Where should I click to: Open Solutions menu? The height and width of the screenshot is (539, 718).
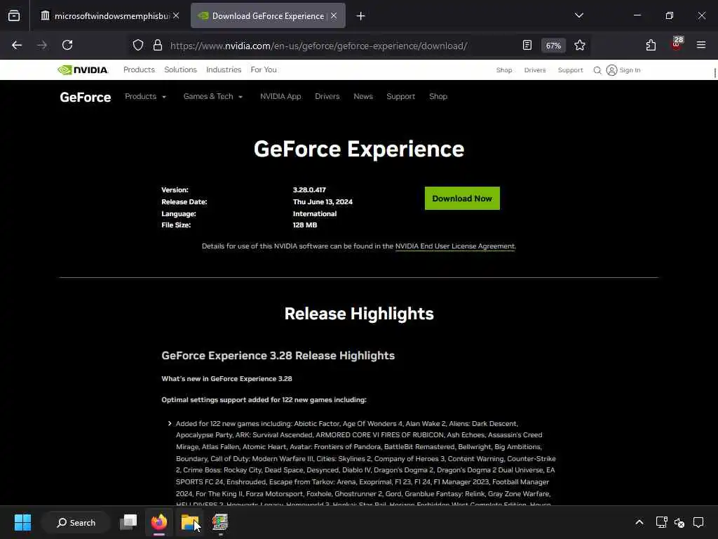pos(180,69)
